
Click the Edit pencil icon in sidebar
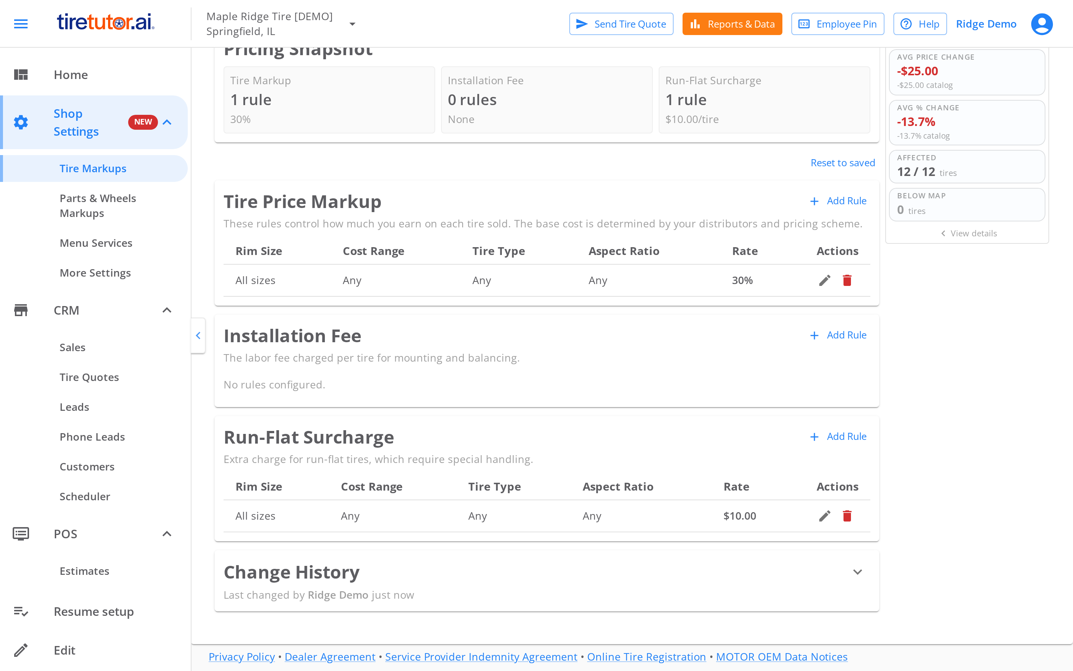(x=21, y=650)
